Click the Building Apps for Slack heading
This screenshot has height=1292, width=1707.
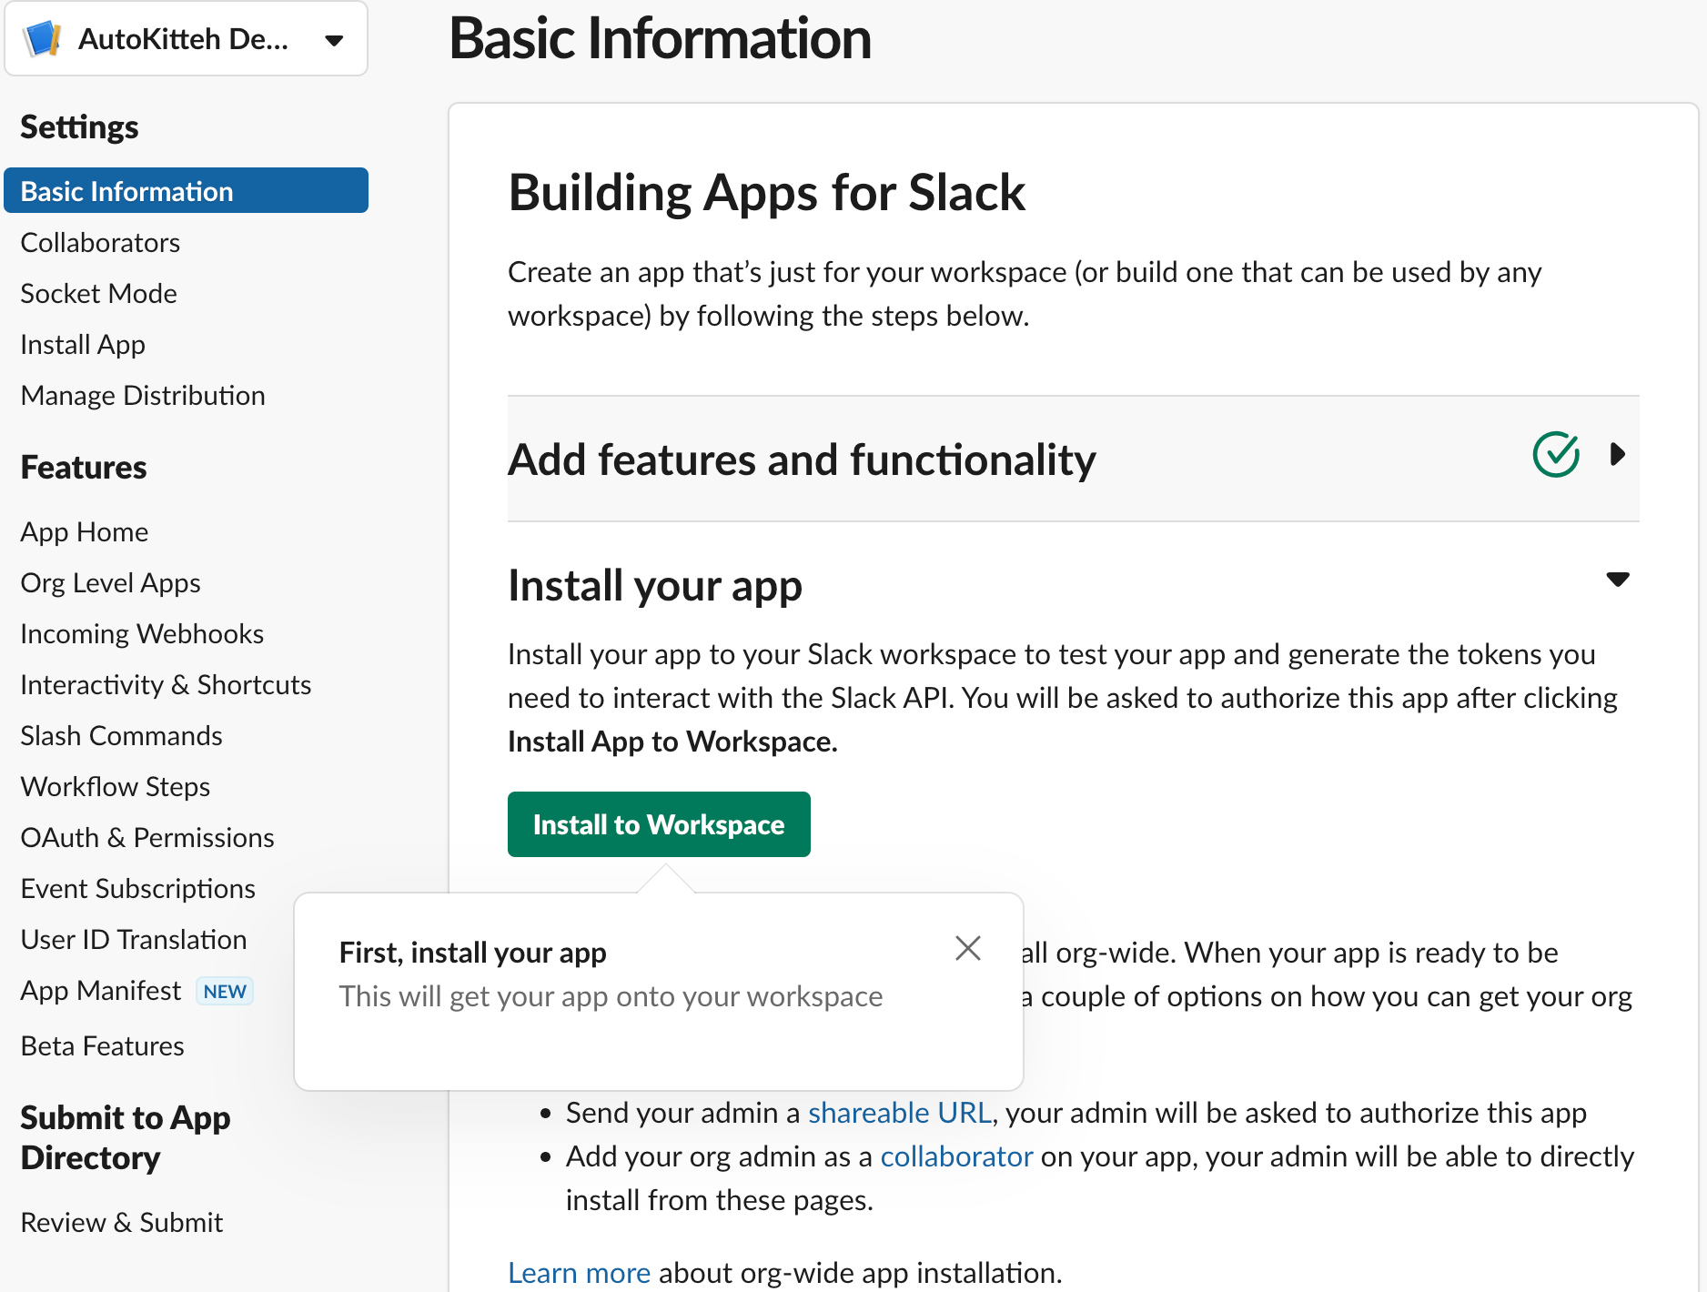pyautogui.click(x=766, y=193)
